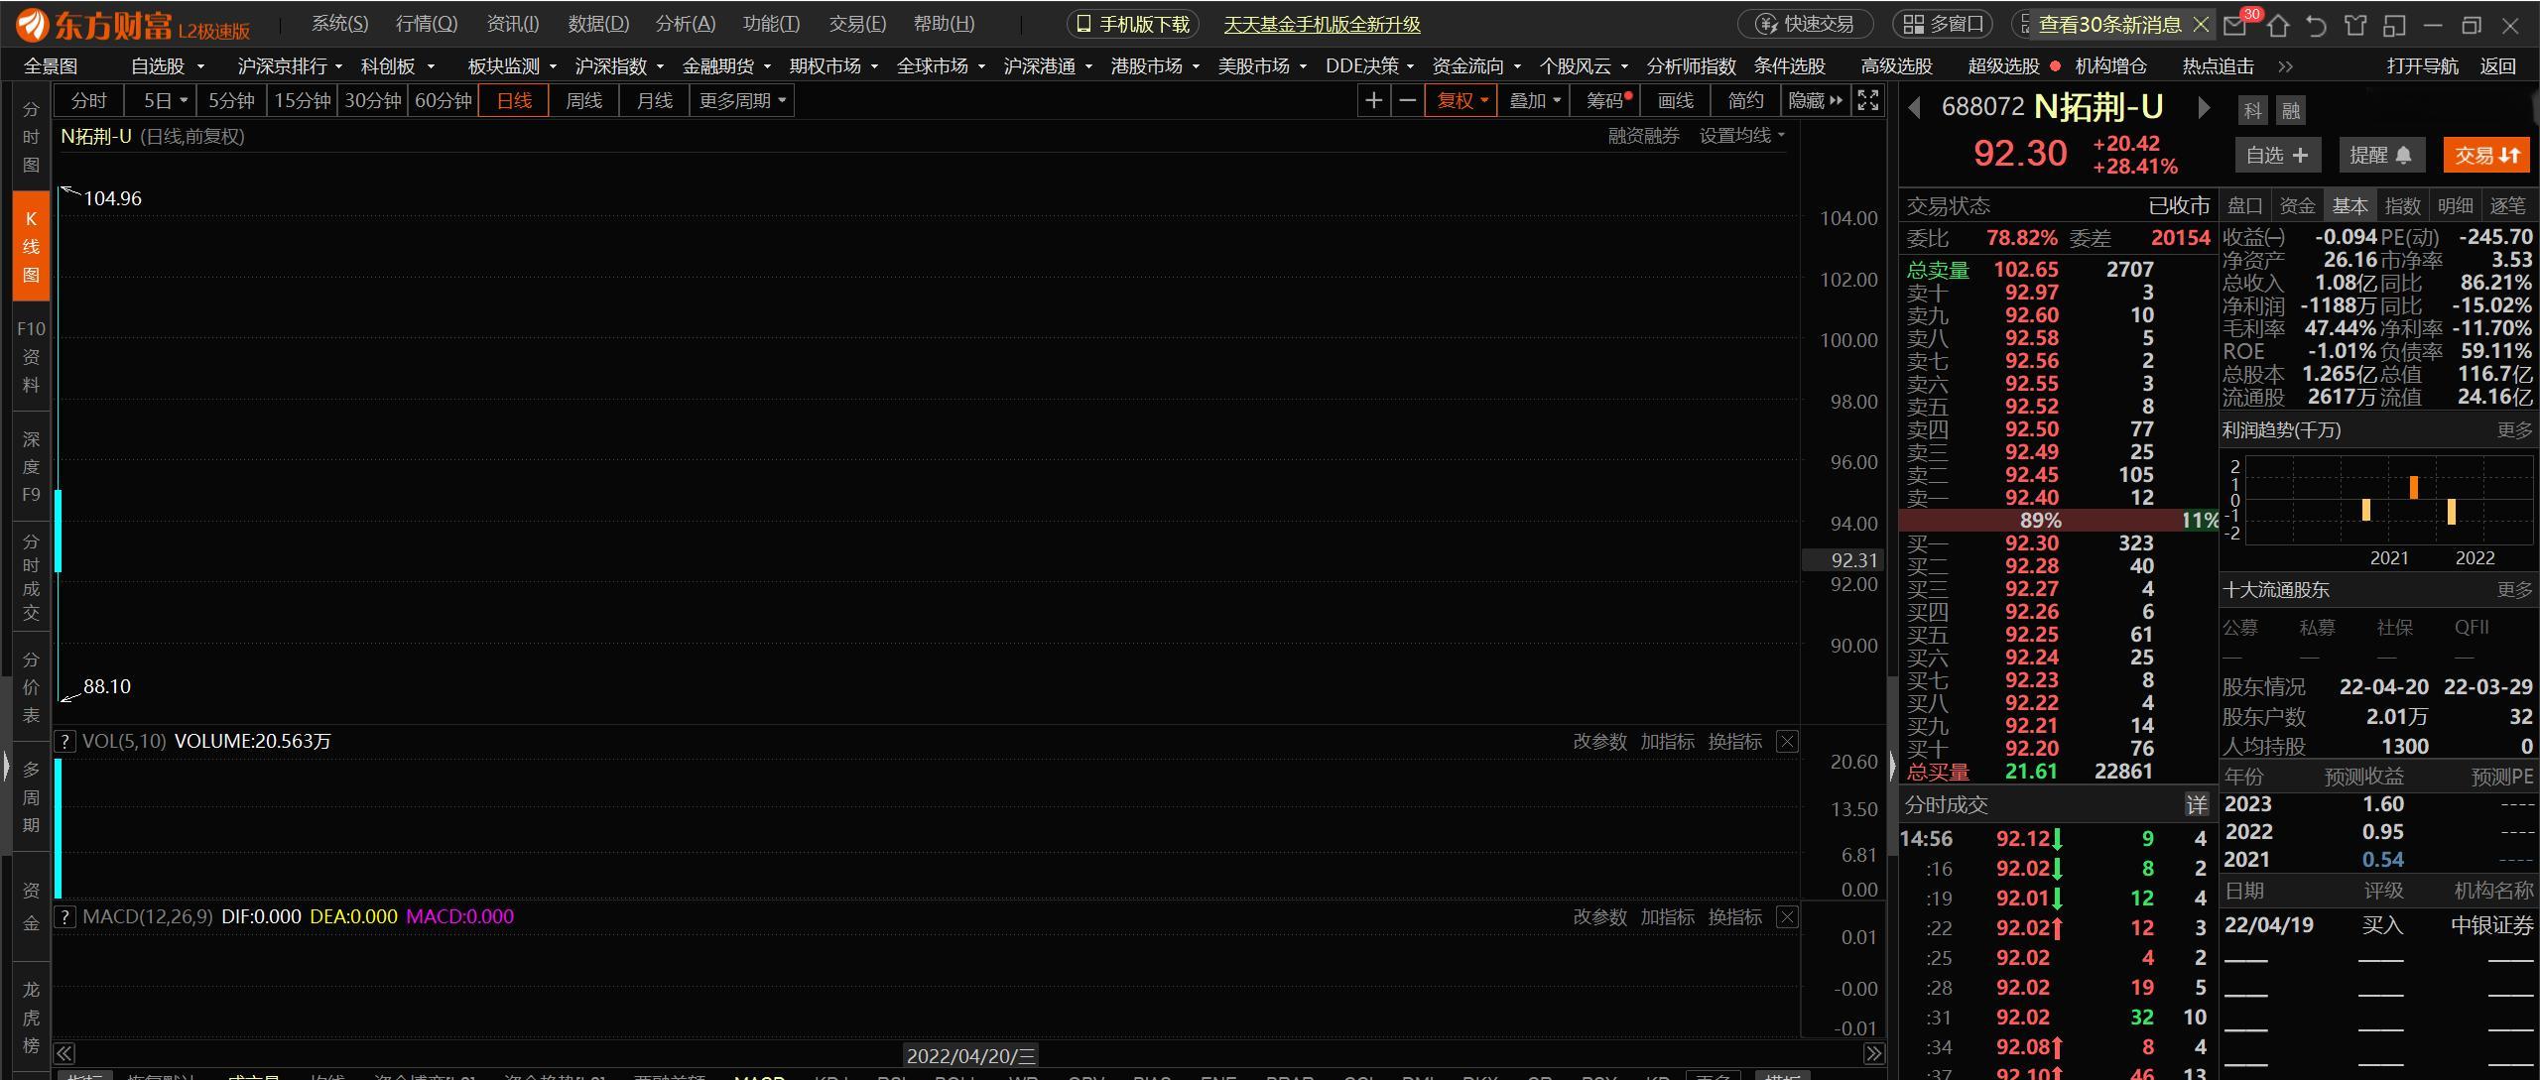Click the 科 badge next to the stock name

click(2253, 110)
